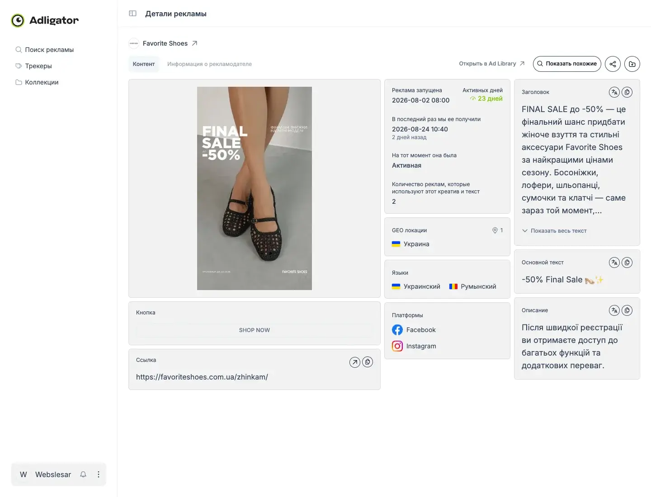The image size is (651, 497).
Task: Click Украина in GEO локации
Action: click(410, 244)
